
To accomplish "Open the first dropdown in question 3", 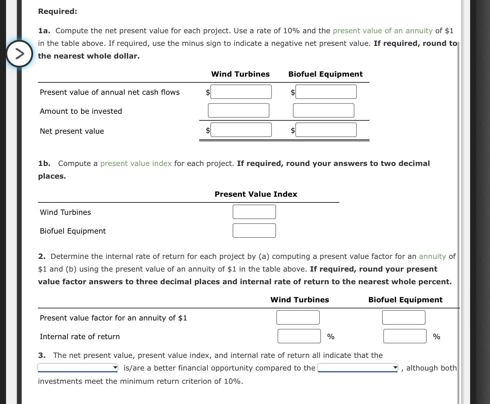I will point(78,368).
